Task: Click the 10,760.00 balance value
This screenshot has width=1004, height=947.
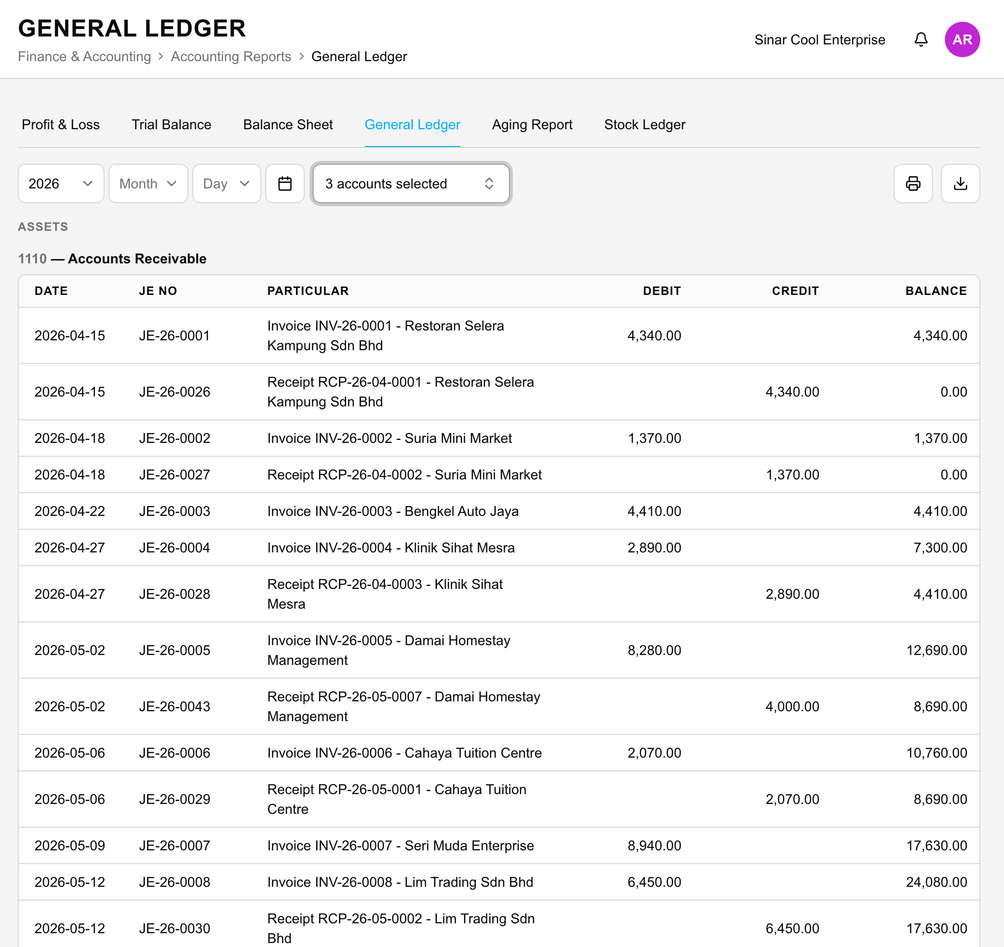Action: [x=936, y=753]
